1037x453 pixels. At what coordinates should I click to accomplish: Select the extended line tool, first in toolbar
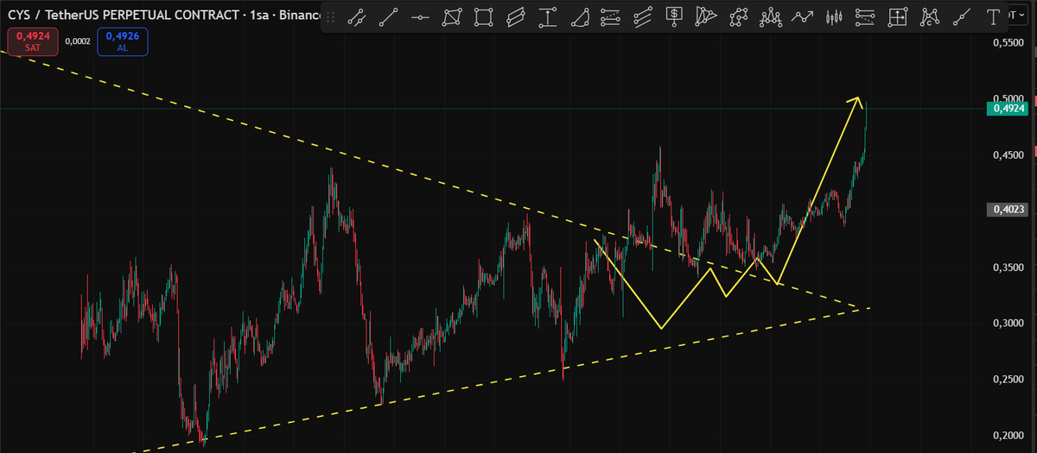click(356, 17)
